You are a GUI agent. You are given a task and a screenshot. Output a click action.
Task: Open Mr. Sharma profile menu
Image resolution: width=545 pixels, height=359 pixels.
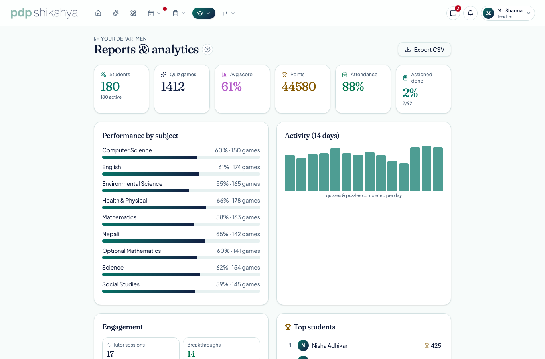tap(508, 13)
